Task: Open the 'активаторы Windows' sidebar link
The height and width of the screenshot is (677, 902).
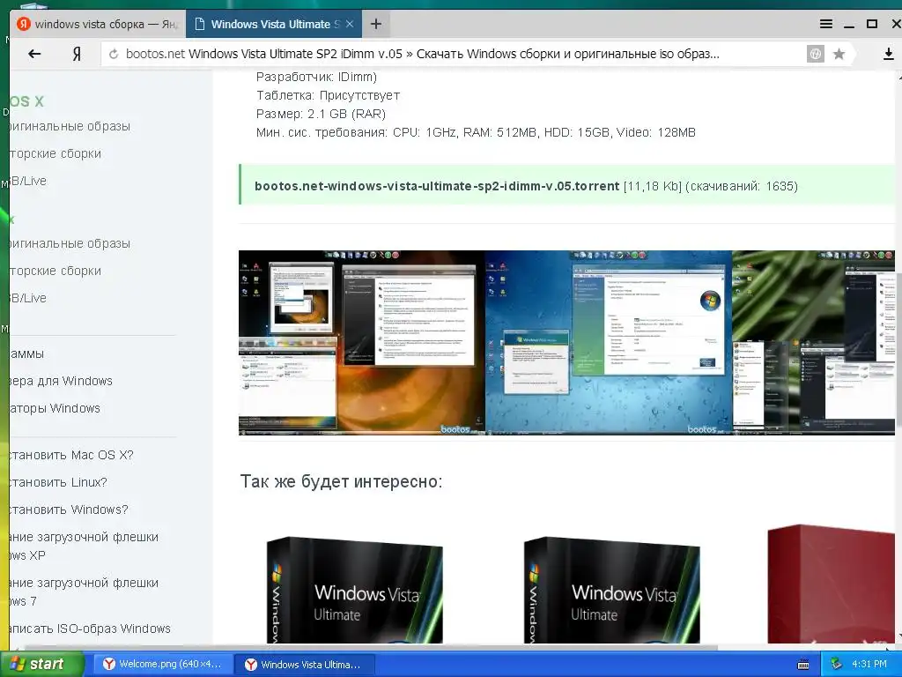Action: [x=55, y=408]
